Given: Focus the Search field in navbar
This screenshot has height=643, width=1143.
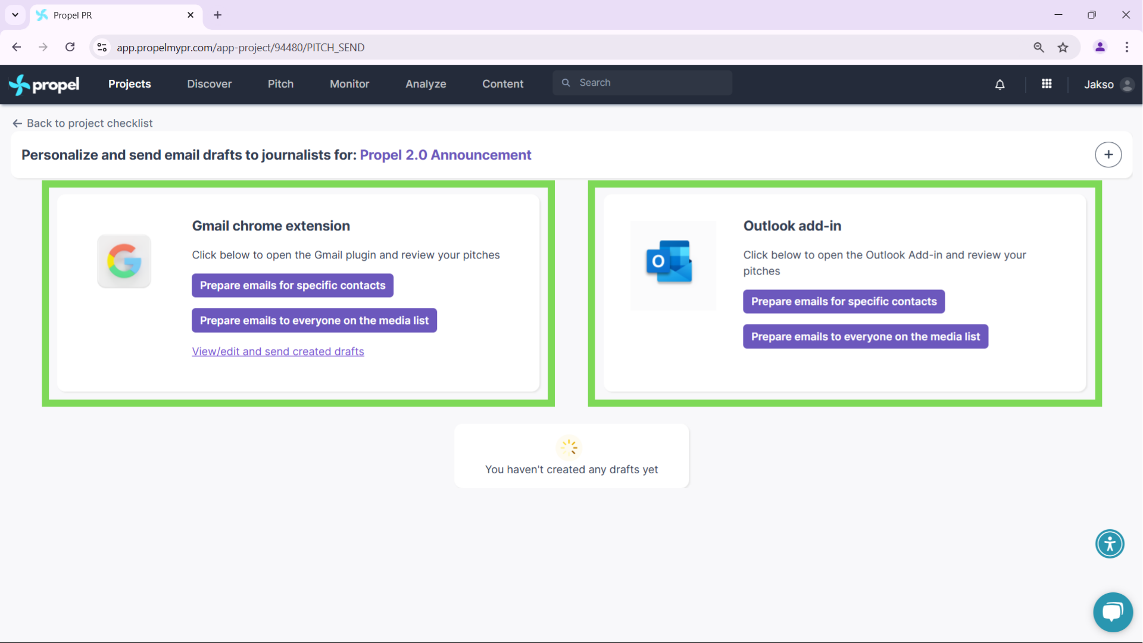Looking at the screenshot, I should [642, 83].
